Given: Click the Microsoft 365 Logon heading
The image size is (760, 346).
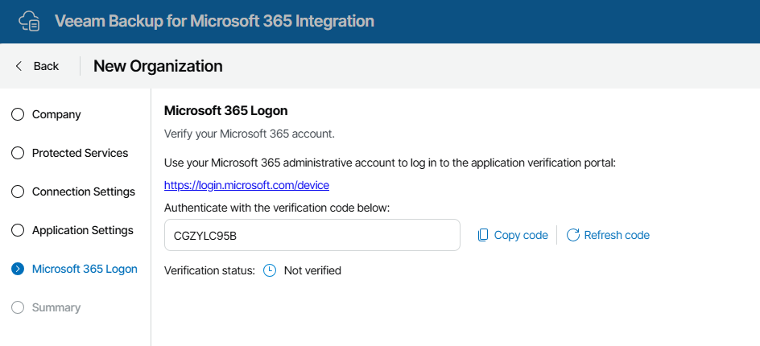Looking at the screenshot, I should (226, 110).
